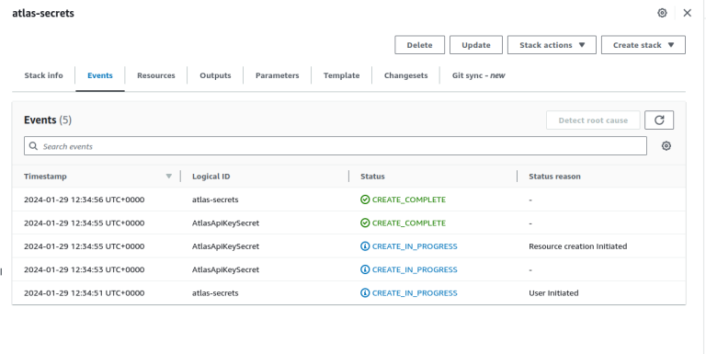Sort by Timestamp using the arrow
The height and width of the screenshot is (354, 706).
tap(169, 177)
